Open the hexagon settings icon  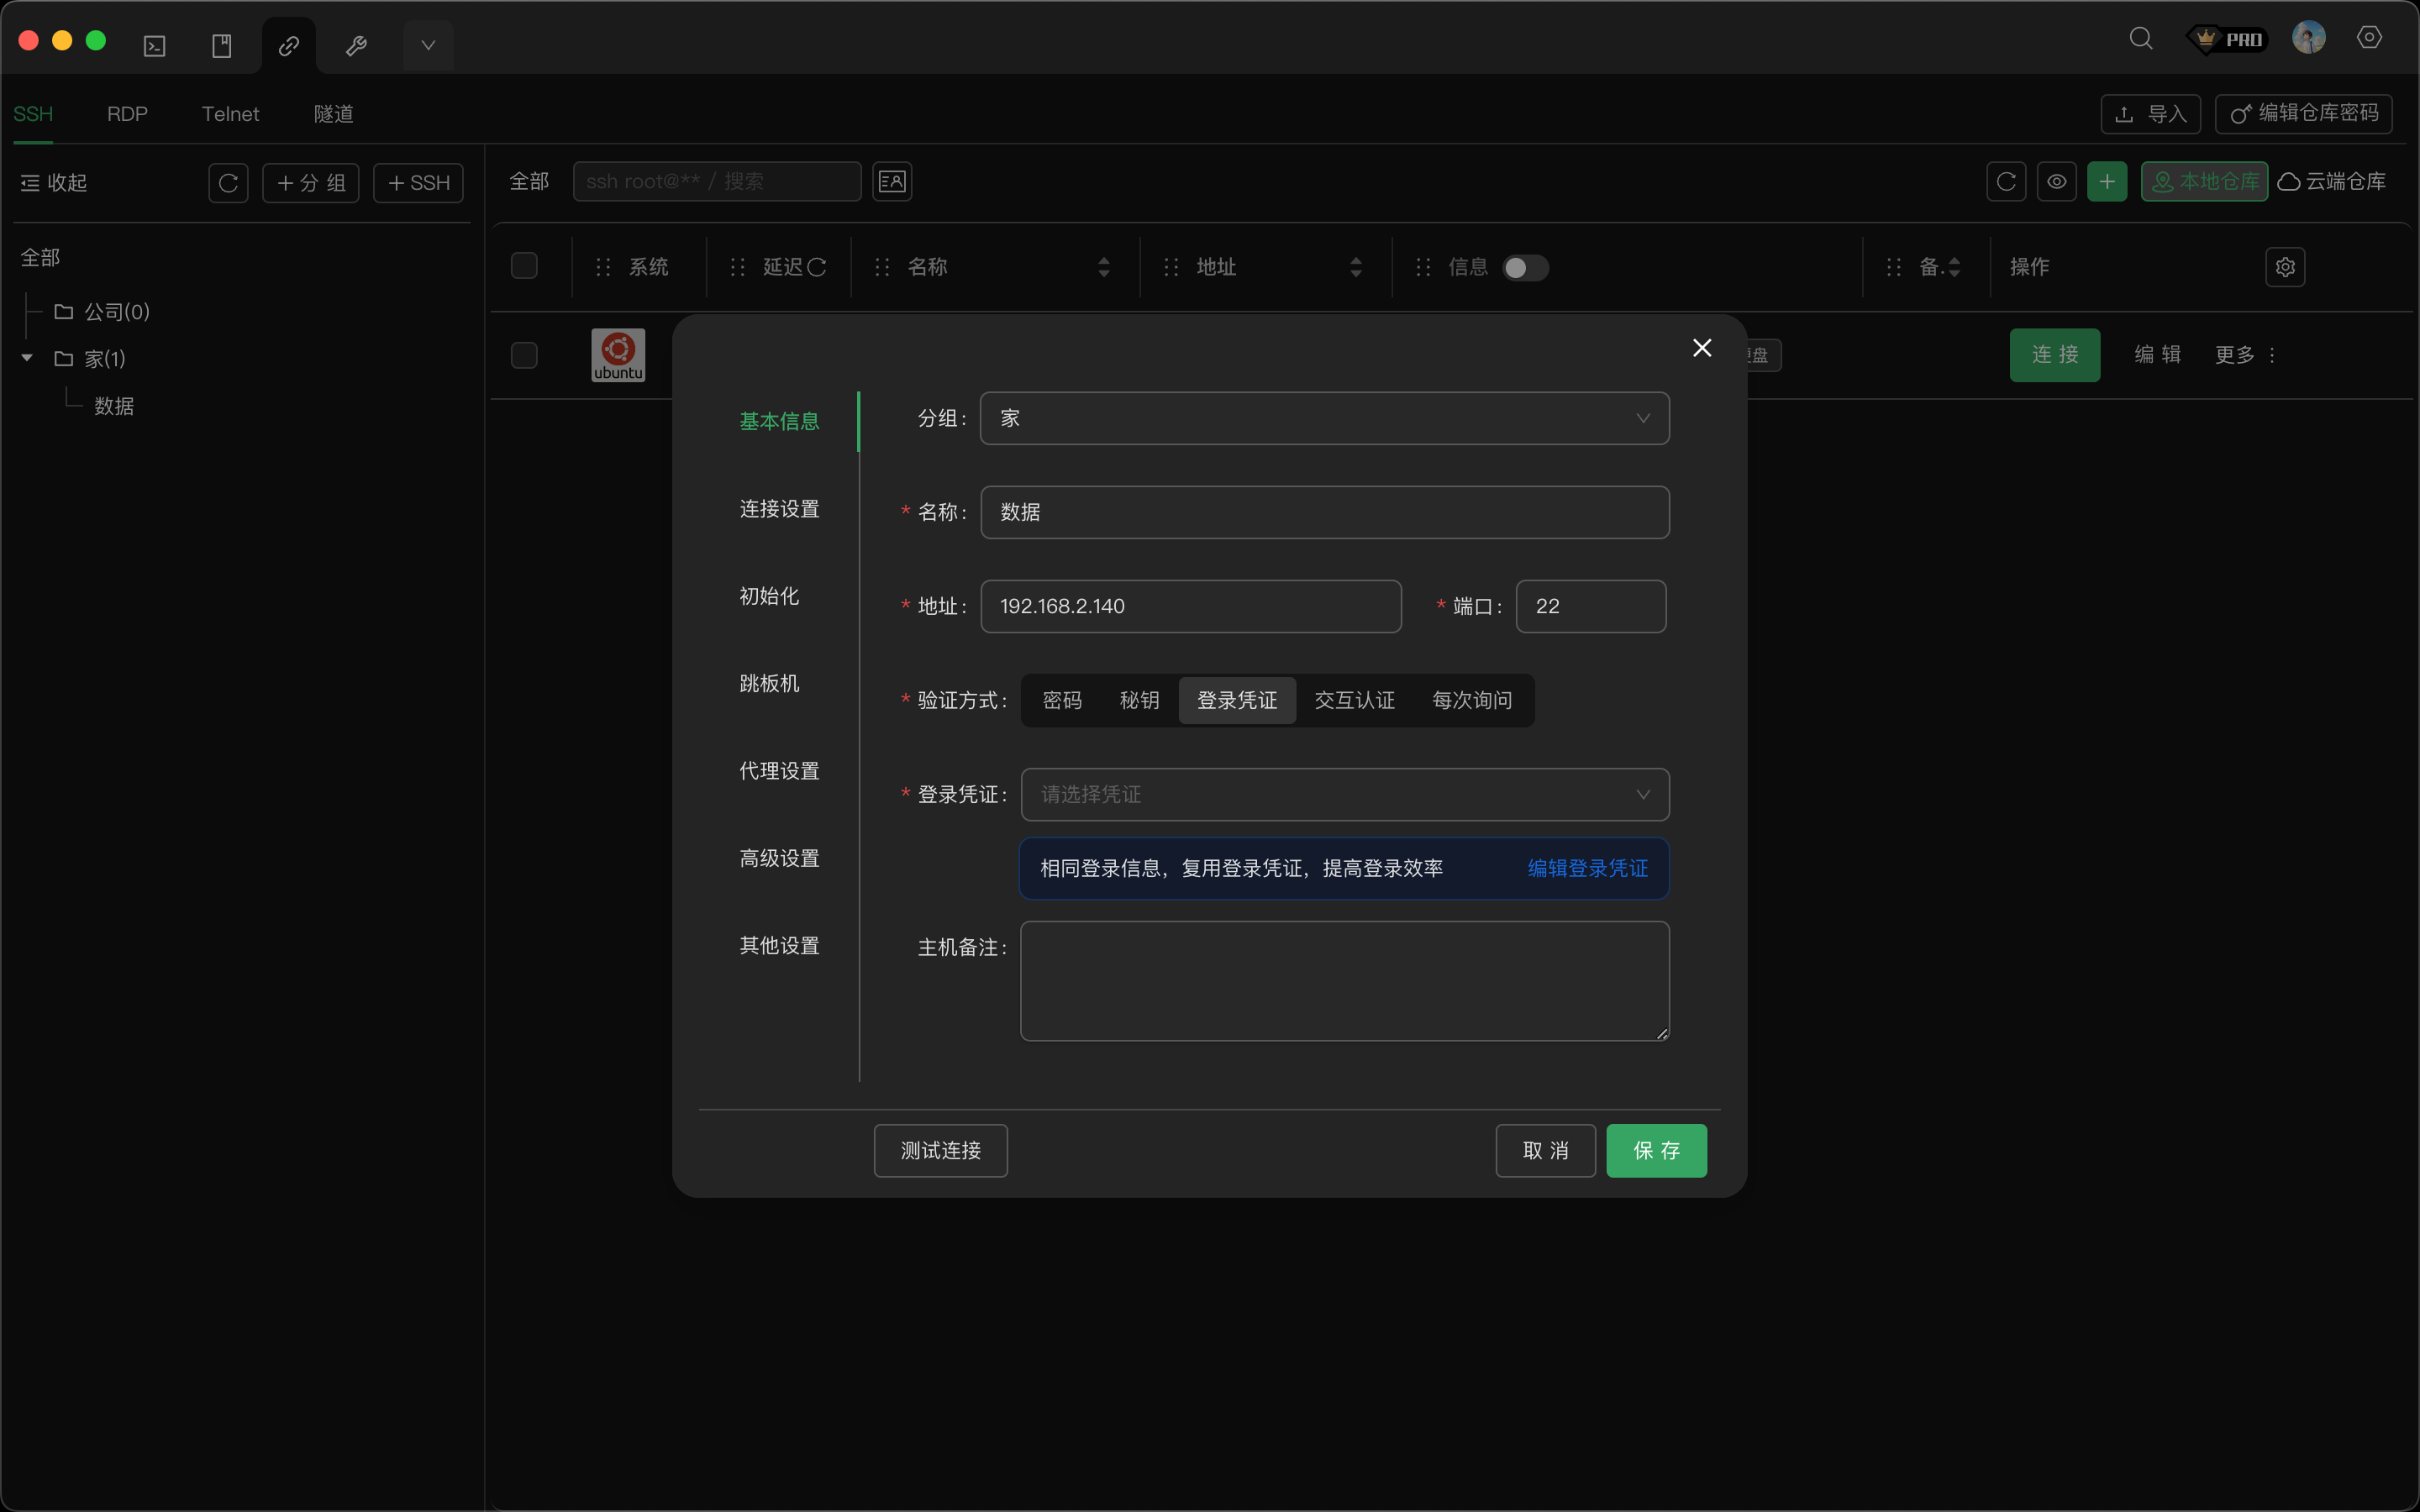[x=2369, y=38]
